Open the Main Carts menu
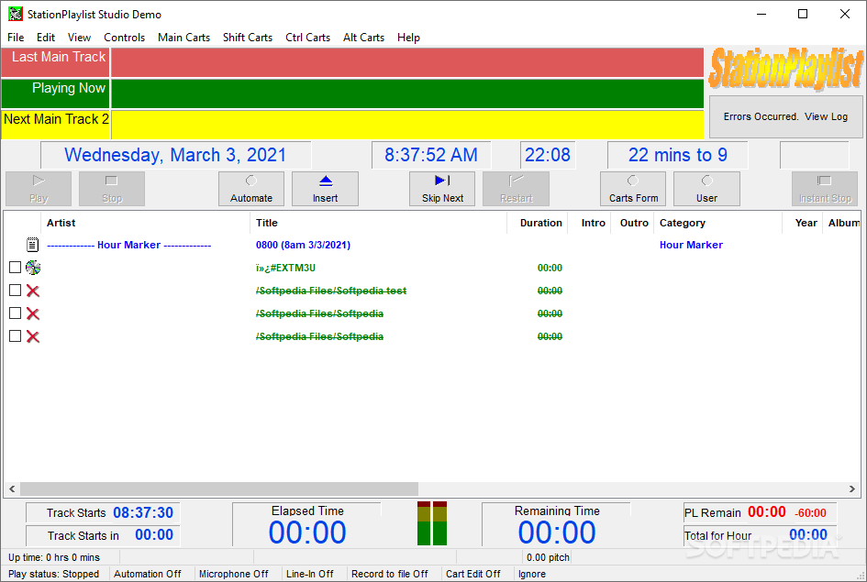The height and width of the screenshot is (582, 867). 184,38
